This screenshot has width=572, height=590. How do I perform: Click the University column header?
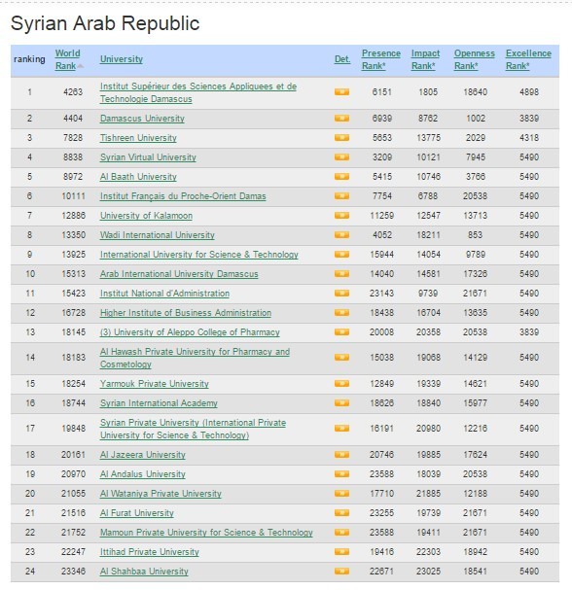coord(122,59)
